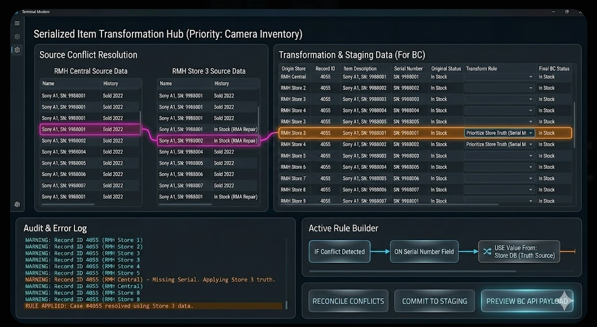Click History header in the RMH Central Source Data table
This screenshot has height=327, width=597.
coord(110,83)
